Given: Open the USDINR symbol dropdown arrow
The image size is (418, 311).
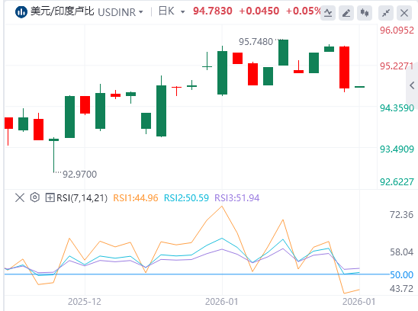Looking at the screenshot, I should pos(141,12).
